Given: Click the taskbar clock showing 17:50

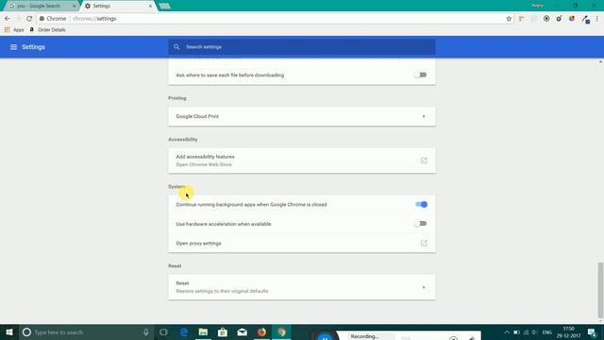Looking at the screenshot, I should (x=568, y=332).
